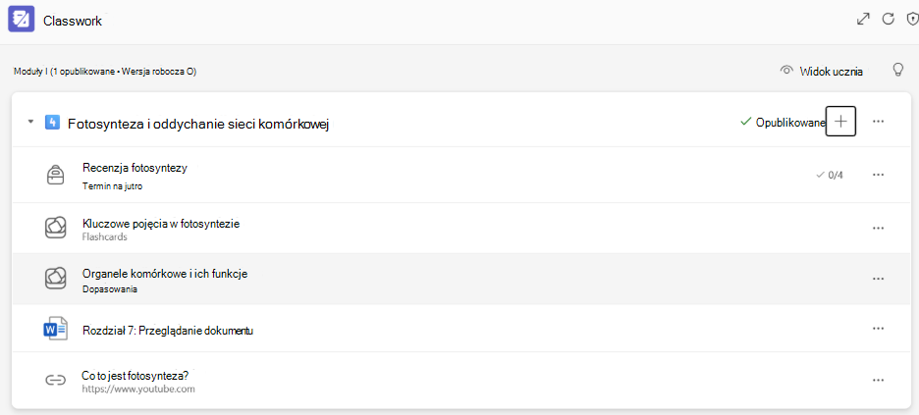Open more options for Organele komórkowe row
The image size is (919, 415).
click(x=878, y=279)
